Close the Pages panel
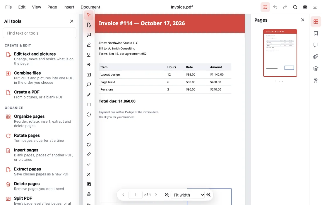The image size is (322, 205). [x=302, y=20]
